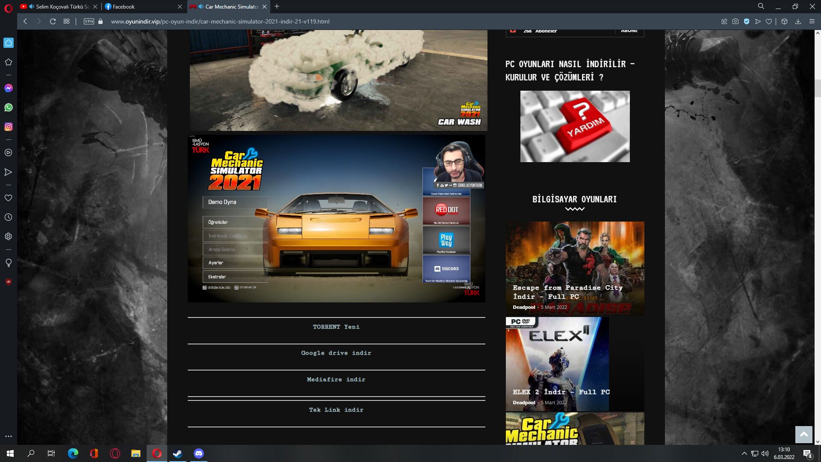Open the History clock sidebar icon

[8, 217]
